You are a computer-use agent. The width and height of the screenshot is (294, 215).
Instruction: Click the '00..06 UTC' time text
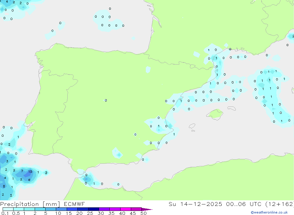[243, 204]
